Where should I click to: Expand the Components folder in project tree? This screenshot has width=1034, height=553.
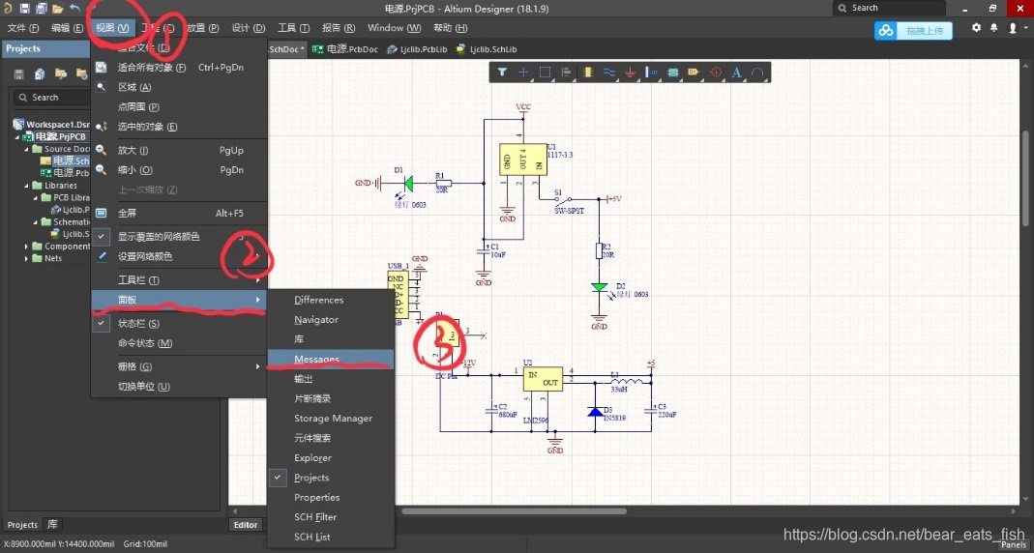[x=24, y=247]
